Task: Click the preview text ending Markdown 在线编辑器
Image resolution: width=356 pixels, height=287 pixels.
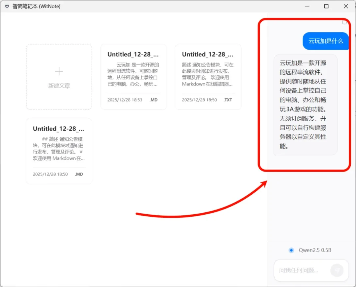Action: [x=208, y=74]
